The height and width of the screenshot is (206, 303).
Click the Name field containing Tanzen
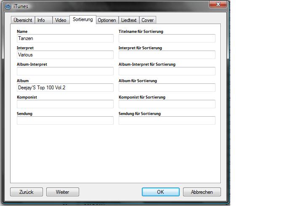[65, 38]
